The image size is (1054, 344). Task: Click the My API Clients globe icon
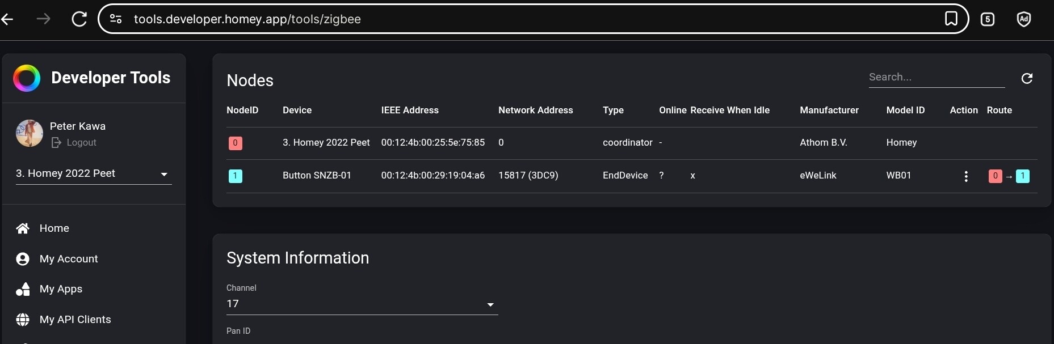pos(23,320)
